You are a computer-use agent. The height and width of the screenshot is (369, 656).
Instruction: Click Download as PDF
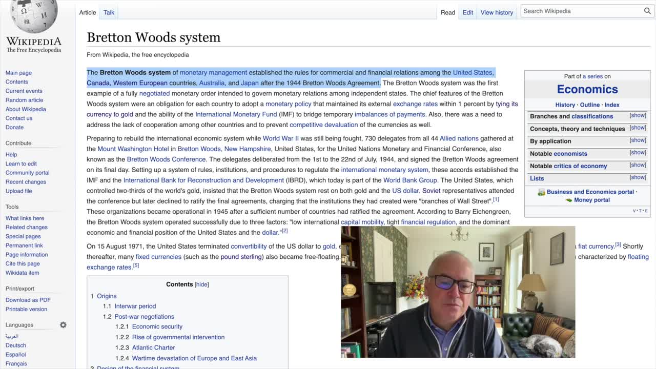[28, 300]
